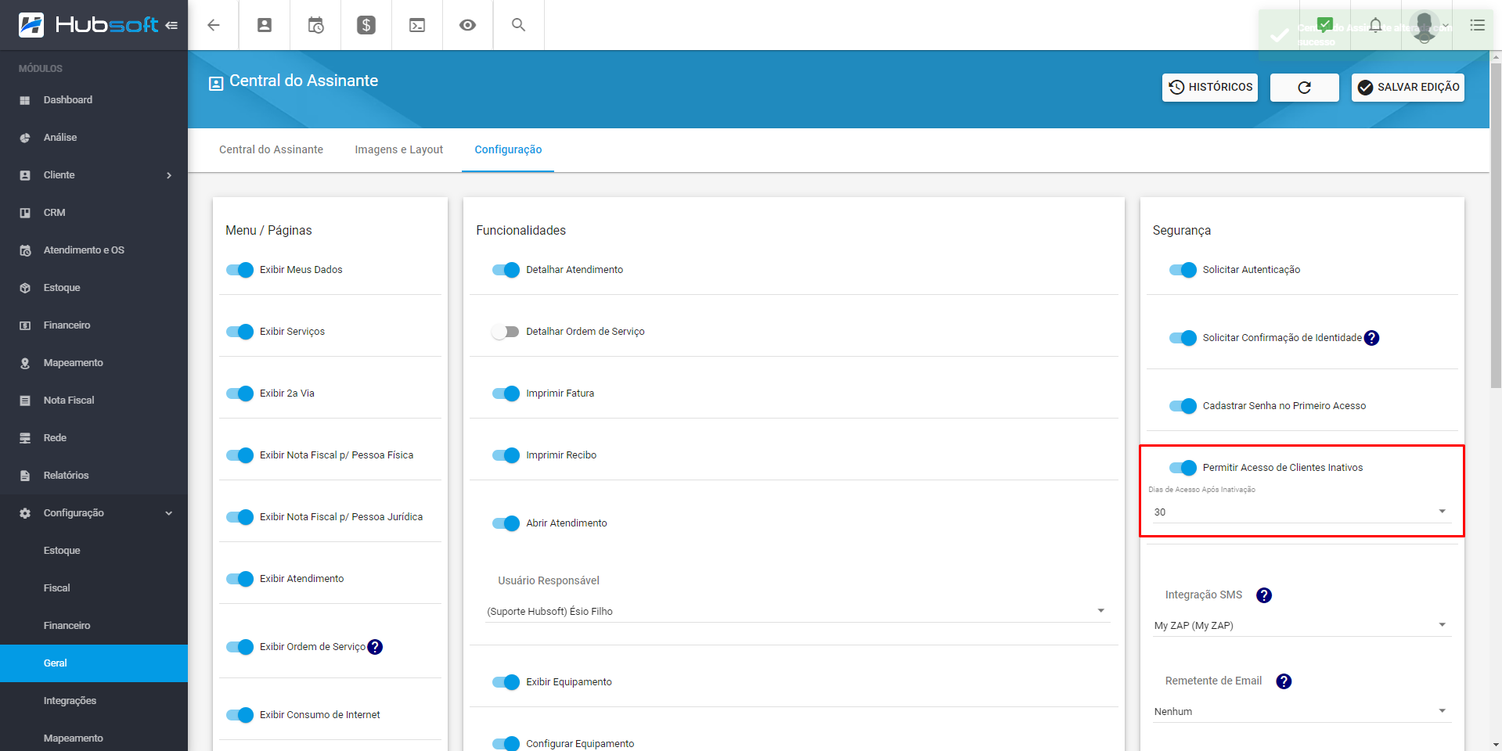Toggle Exibir Nota Fiscal p/ Pessoa Jurídica
The width and height of the screenshot is (1502, 751).
pyautogui.click(x=240, y=517)
